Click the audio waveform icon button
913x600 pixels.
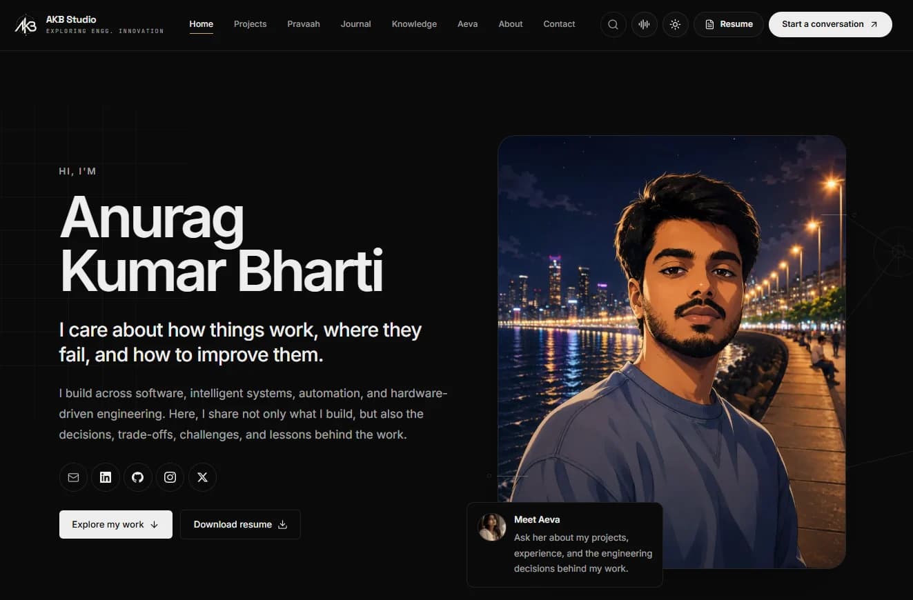[x=644, y=24]
